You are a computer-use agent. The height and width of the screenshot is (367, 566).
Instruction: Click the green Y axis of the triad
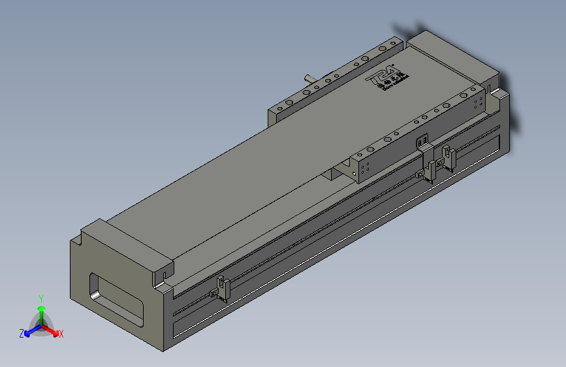[41, 311]
